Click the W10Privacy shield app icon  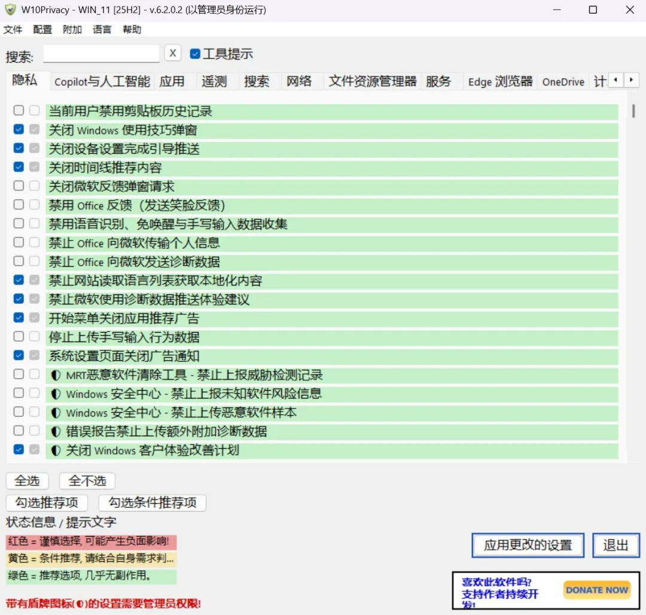(x=10, y=9)
